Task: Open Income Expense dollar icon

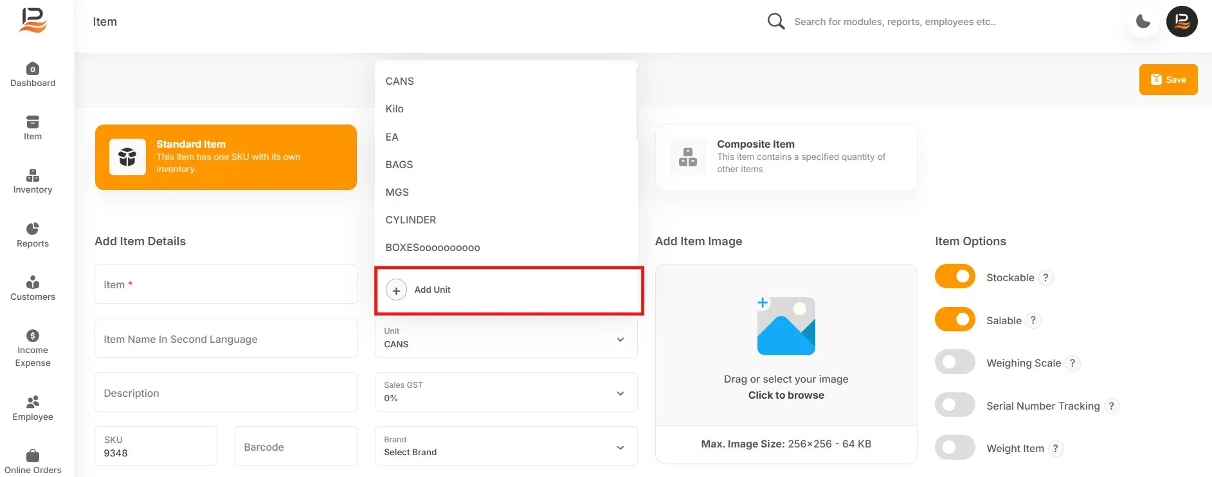Action: (33, 335)
